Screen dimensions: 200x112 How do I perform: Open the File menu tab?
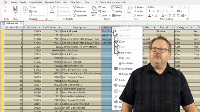click(5, 2)
